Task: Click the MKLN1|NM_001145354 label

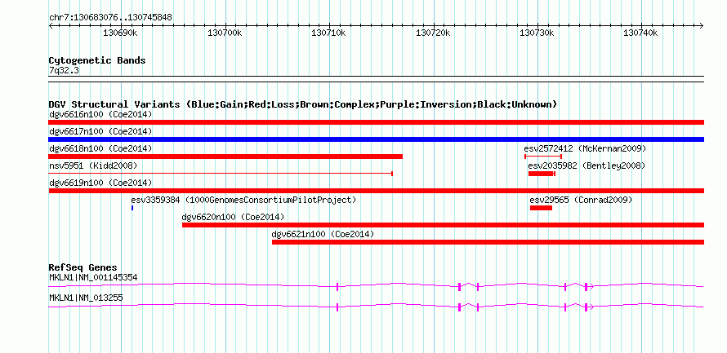Action: pos(93,277)
